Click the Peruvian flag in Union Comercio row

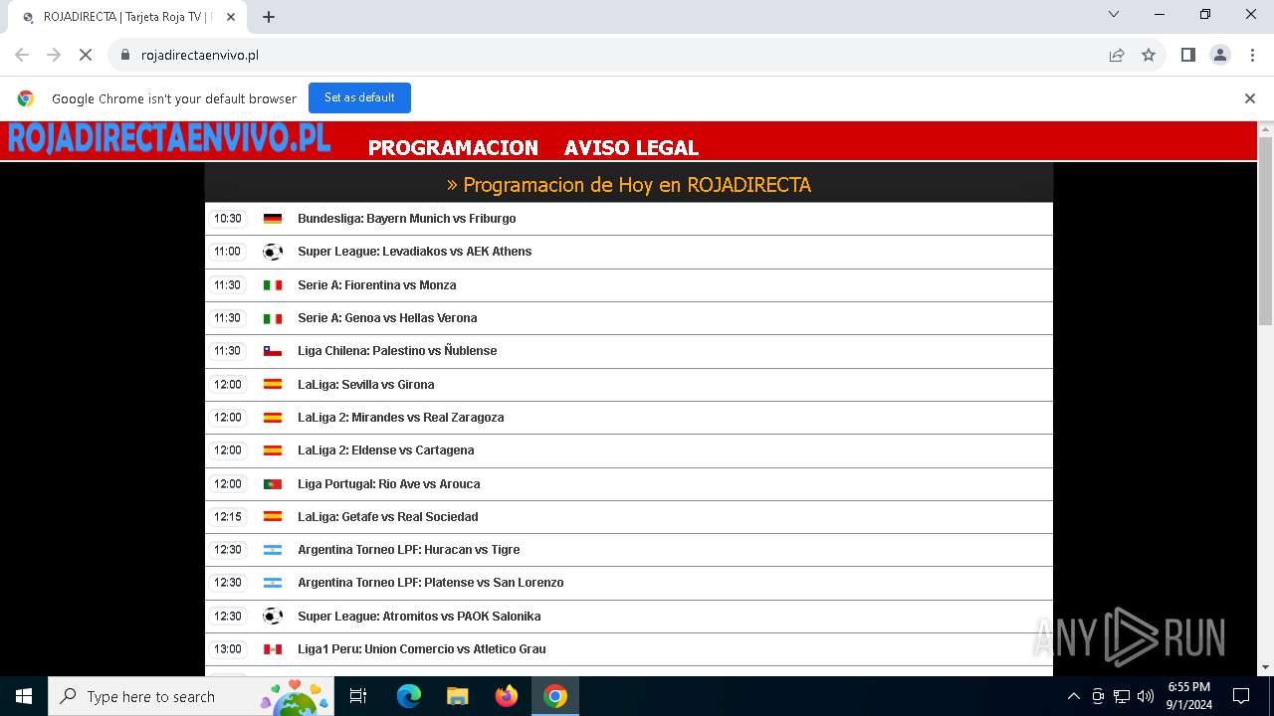coord(273,649)
